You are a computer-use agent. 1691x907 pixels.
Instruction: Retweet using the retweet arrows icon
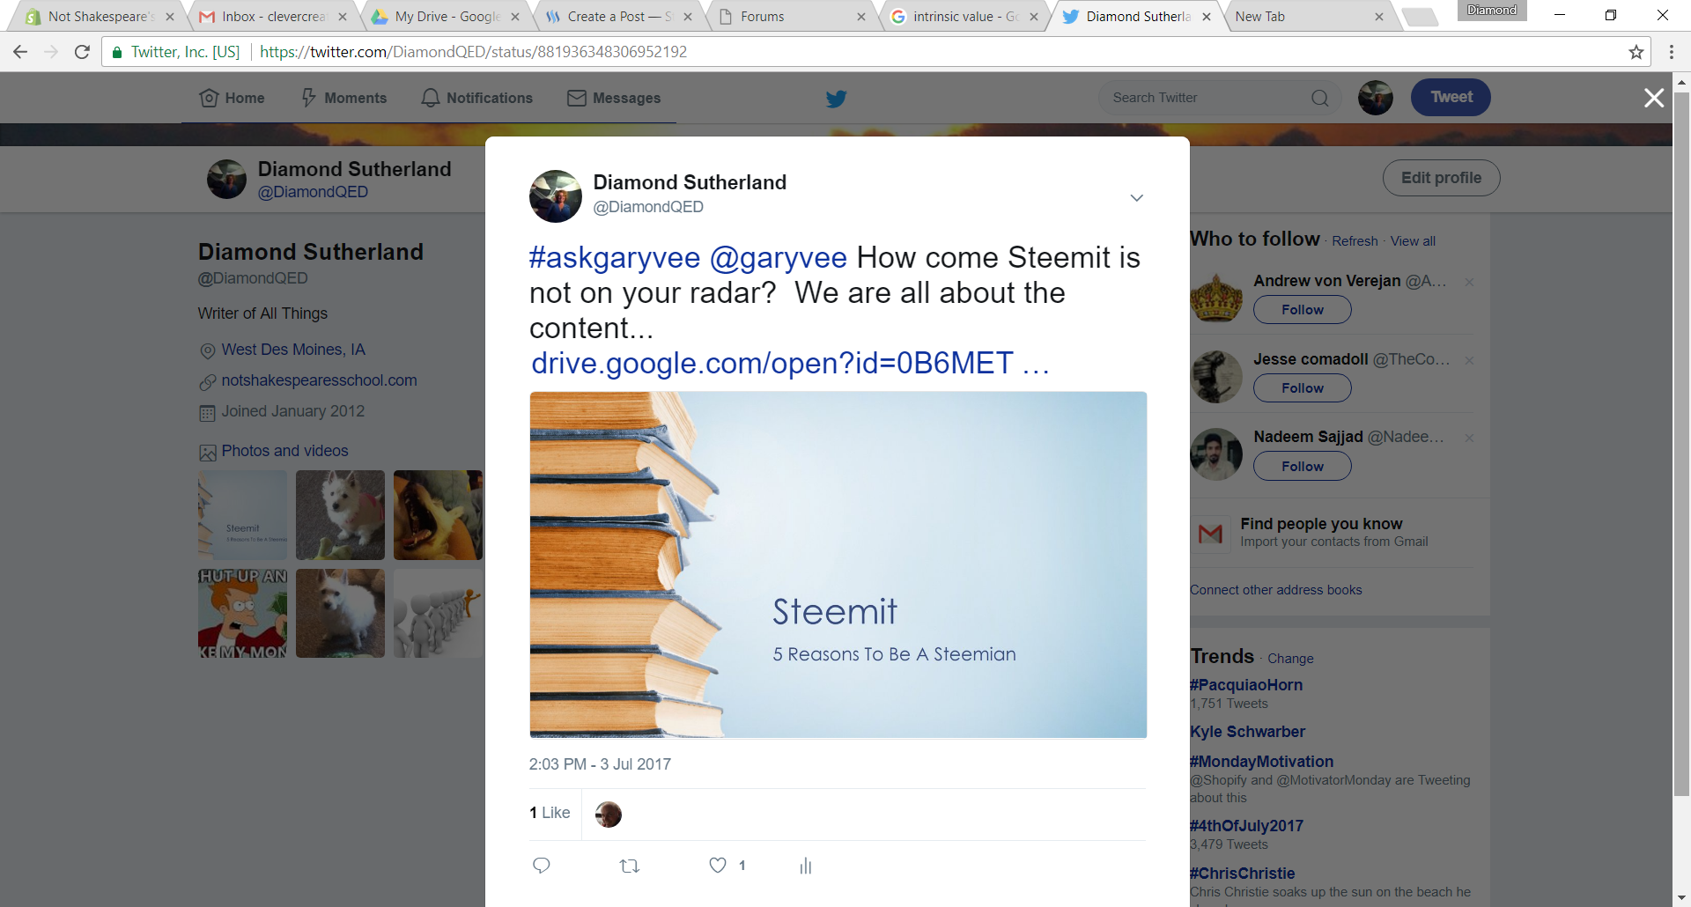point(630,866)
